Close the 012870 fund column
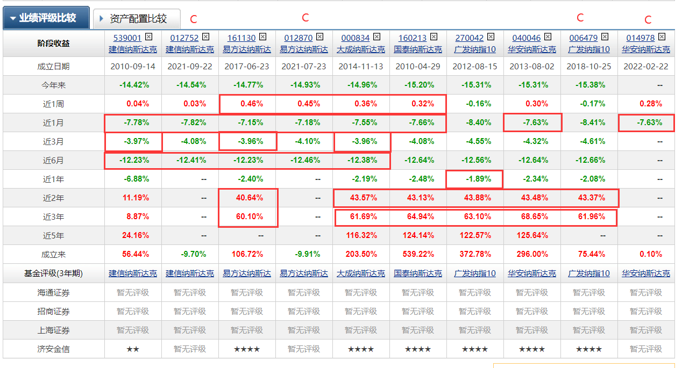682x368 pixels. pos(320,37)
